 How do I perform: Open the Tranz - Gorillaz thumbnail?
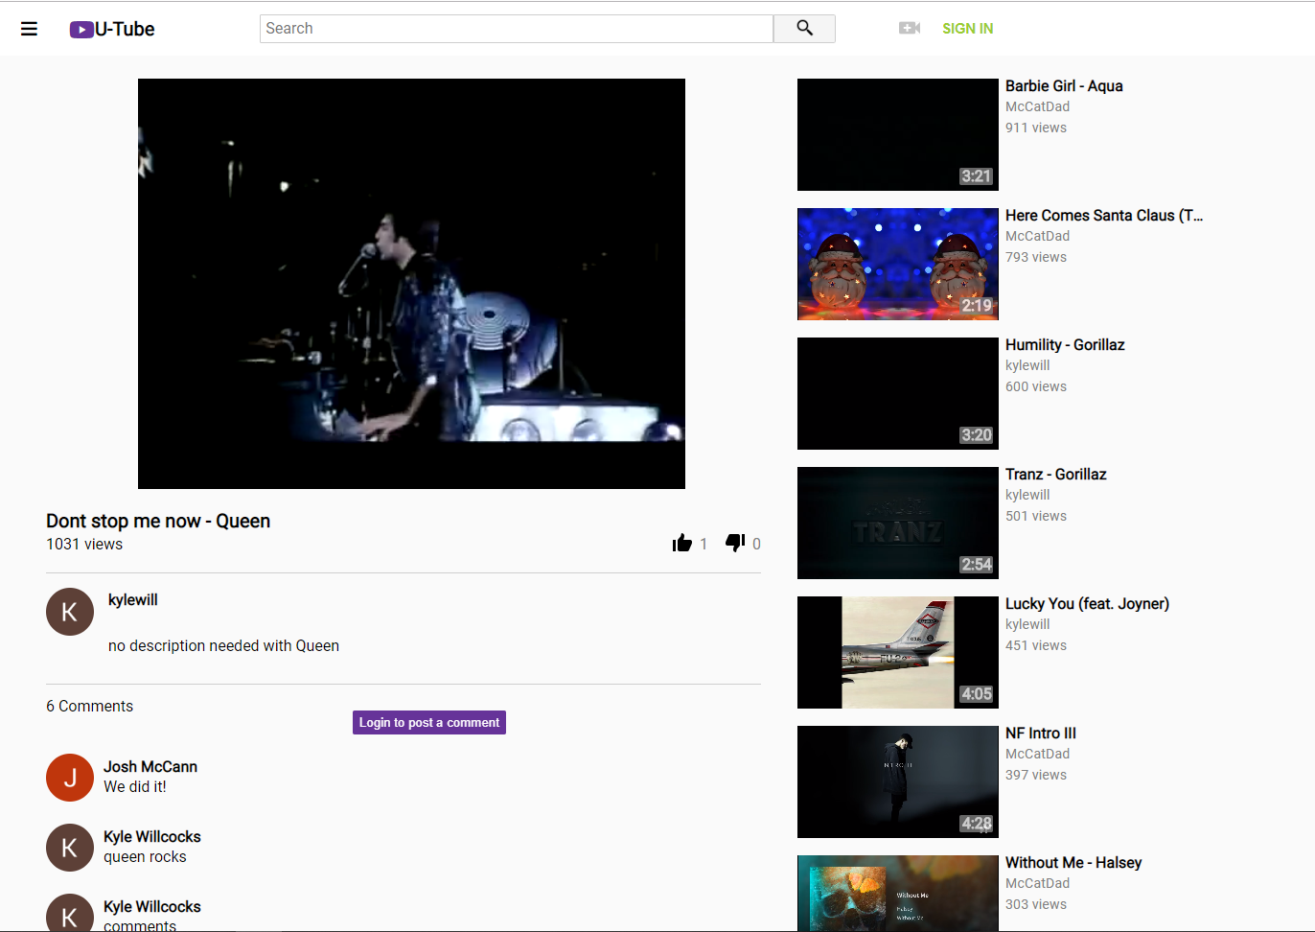[x=898, y=523]
